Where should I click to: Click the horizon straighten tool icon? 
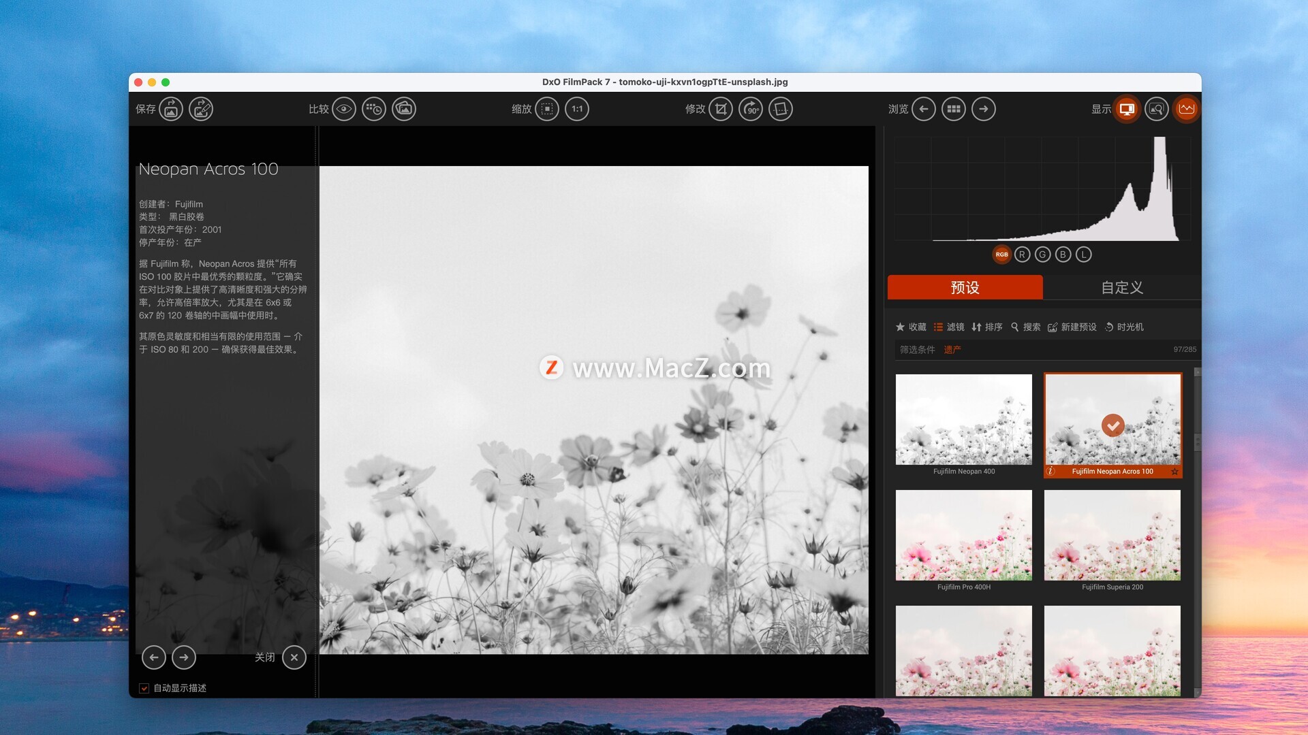tap(781, 109)
